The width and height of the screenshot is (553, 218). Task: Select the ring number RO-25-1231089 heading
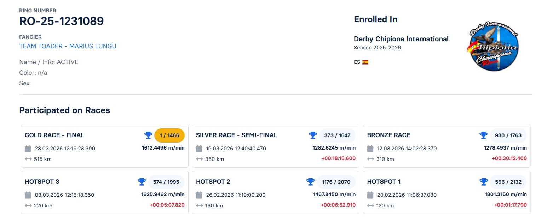tap(62, 21)
